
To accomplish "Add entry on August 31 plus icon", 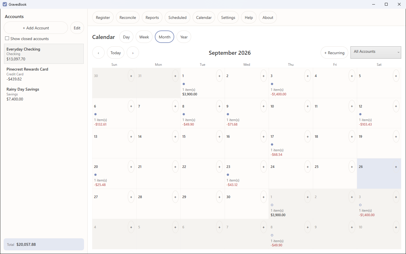I will coord(175,76).
